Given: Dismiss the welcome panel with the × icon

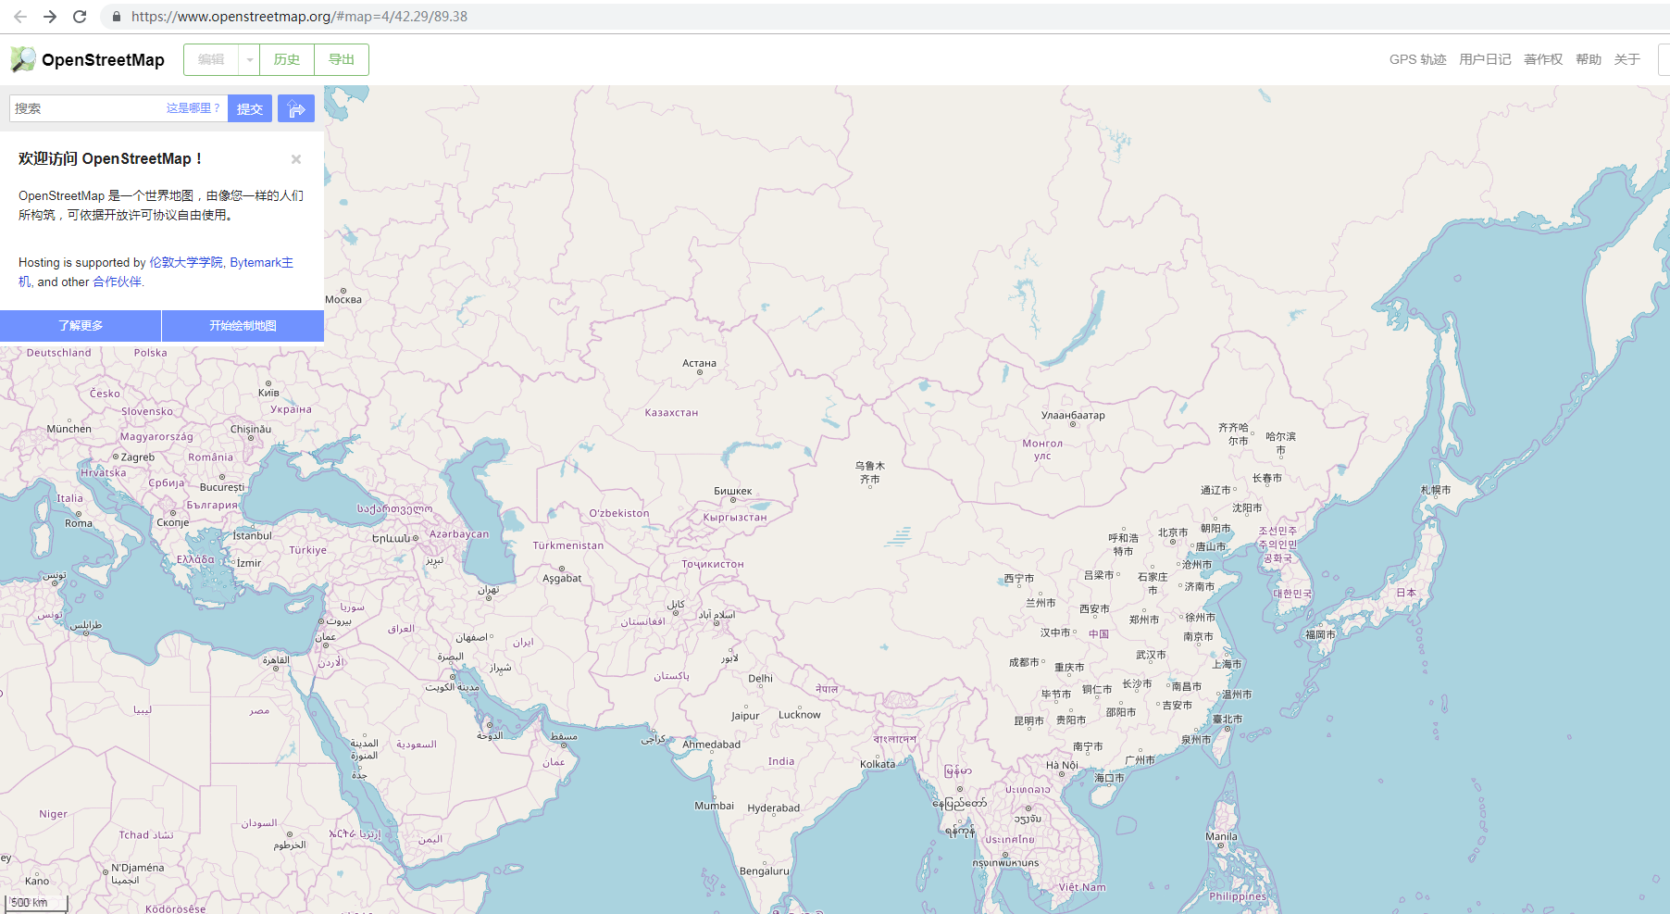Looking at the screenshot, I should [296, 158].
